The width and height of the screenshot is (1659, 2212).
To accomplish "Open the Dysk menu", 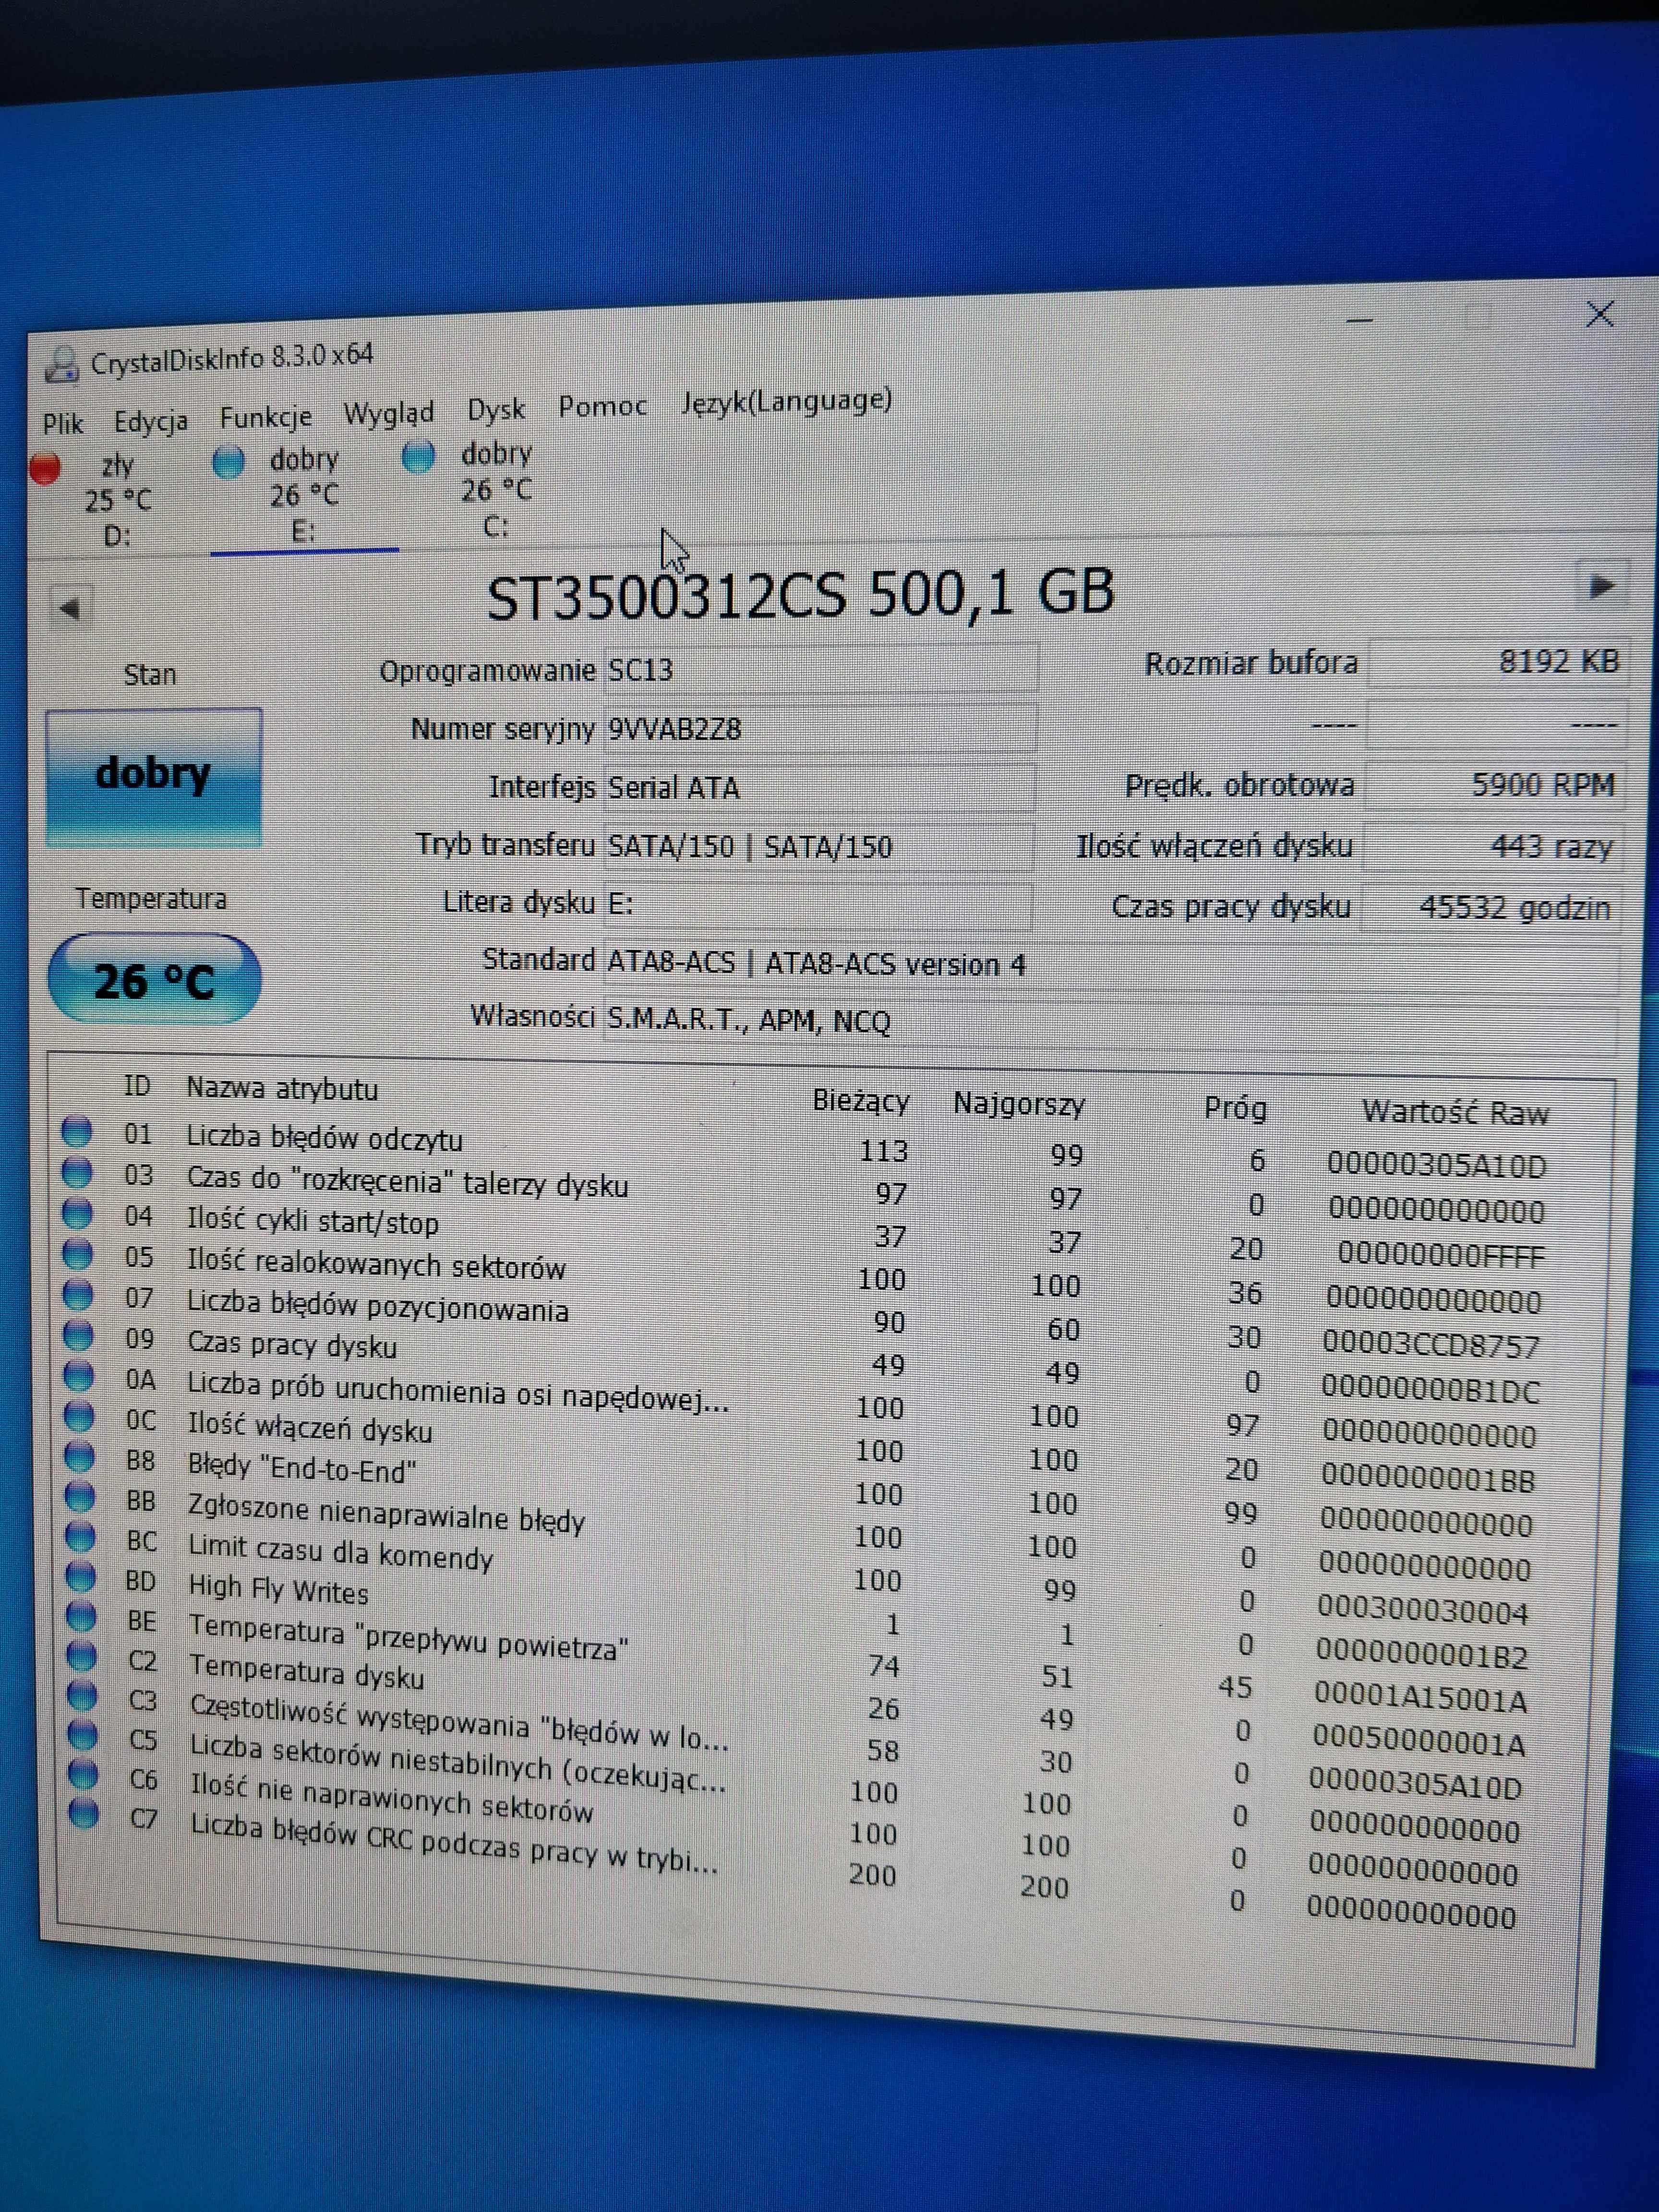I will 496,410.
